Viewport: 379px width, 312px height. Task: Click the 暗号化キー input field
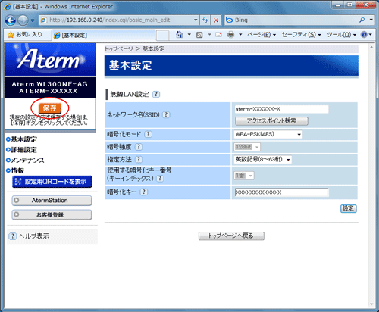[281, 192]
